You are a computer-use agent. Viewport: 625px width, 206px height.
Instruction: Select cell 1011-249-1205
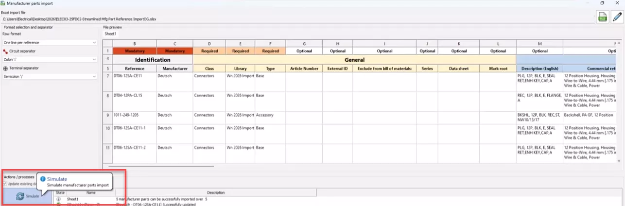[135, 118]
